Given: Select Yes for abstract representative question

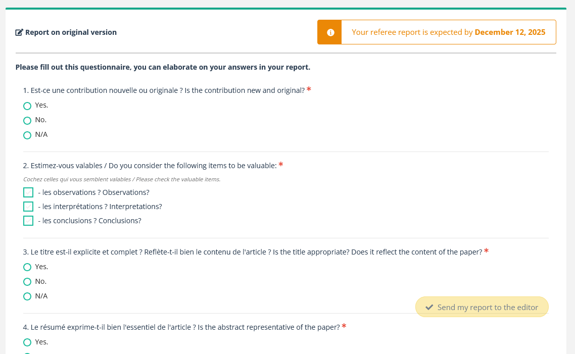Looking at the screenshot, I should pyautogui.click(x=27, y=342).
